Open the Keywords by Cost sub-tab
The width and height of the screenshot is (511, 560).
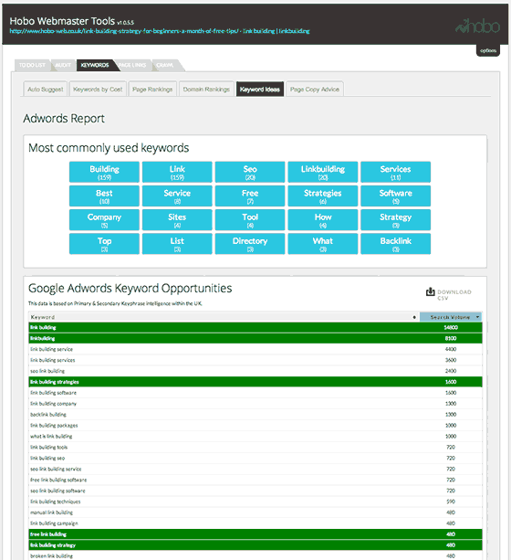[x=98, y=90]
